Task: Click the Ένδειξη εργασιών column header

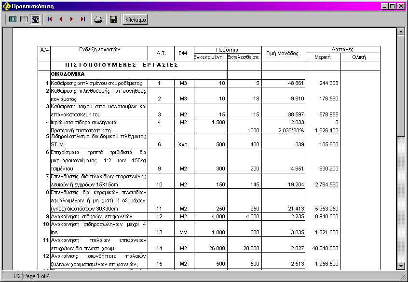Action: [99, 50]
